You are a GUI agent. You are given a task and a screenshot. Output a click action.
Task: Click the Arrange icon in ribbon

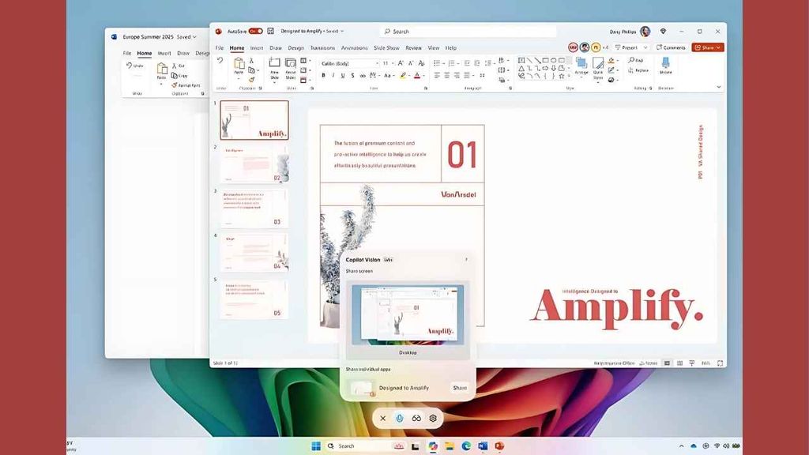point(581,66)
